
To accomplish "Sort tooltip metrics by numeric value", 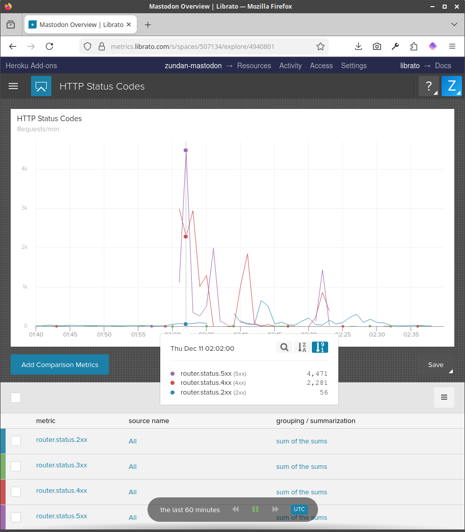I will pyautogui.click(x=320, y=347).
